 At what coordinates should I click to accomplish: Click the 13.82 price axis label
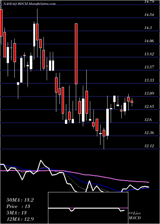(149, 54)
